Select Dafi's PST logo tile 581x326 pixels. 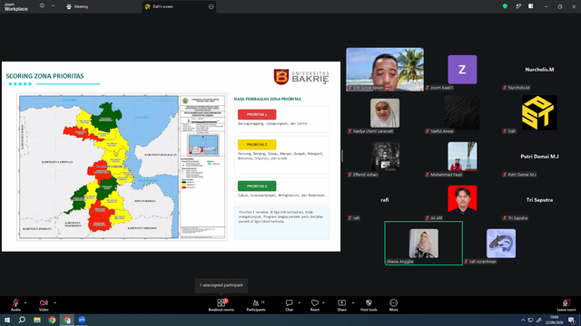pyautogui.click(x=539, y=112)
